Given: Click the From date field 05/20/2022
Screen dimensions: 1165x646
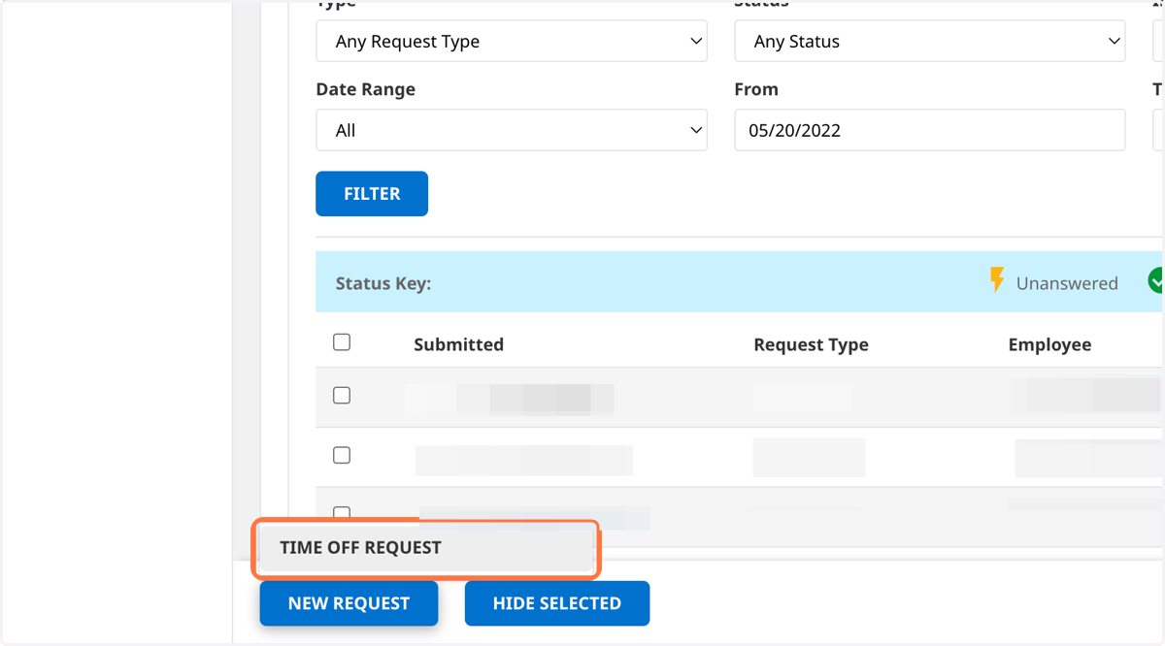Looking at the screenshot, I should pos(930,130).
